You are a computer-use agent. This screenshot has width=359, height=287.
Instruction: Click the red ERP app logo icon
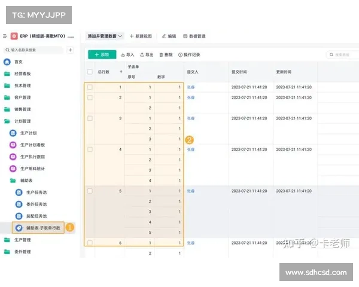(x=14, y=36)
